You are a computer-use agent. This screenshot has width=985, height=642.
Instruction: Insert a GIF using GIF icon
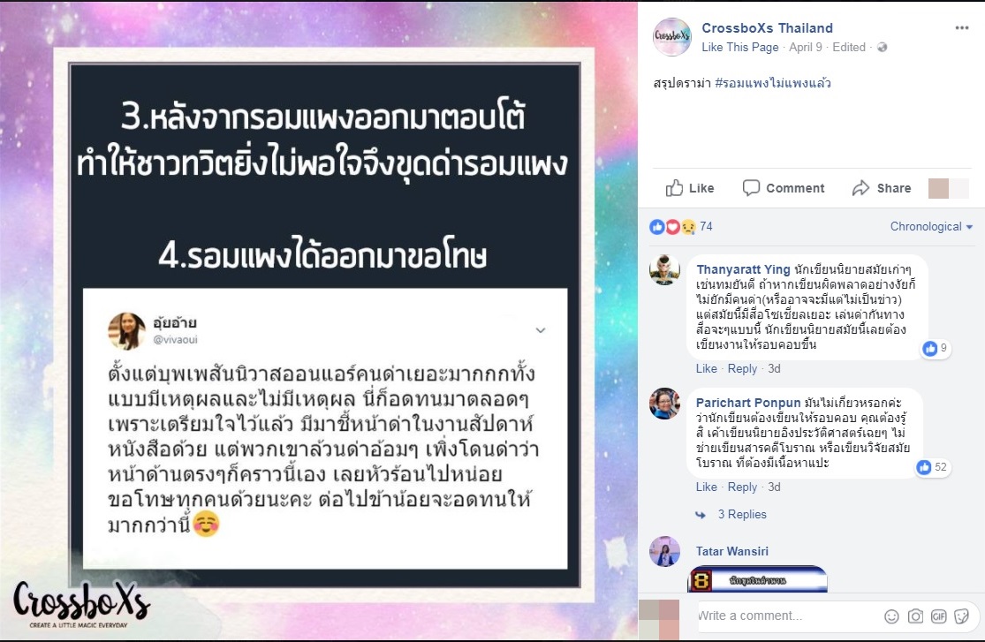tap(938, 616)
